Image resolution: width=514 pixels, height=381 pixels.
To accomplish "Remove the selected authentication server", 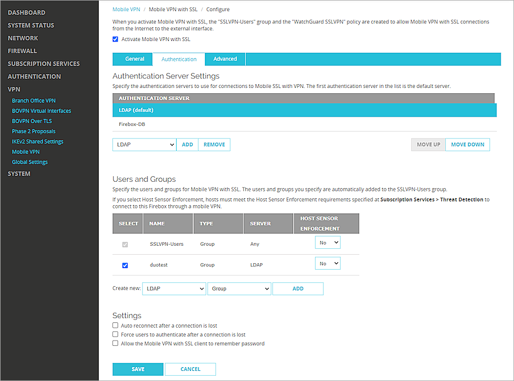I will pos(214,144).
